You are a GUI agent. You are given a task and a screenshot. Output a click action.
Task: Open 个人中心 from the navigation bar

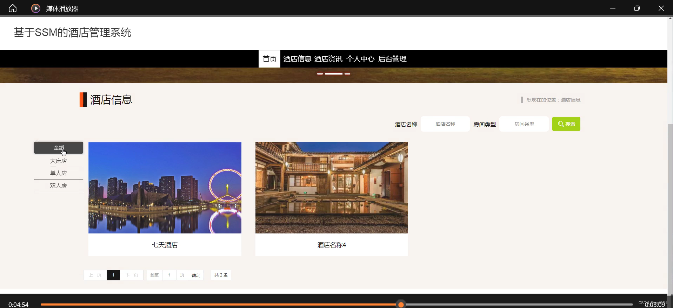tap(360, 59)
